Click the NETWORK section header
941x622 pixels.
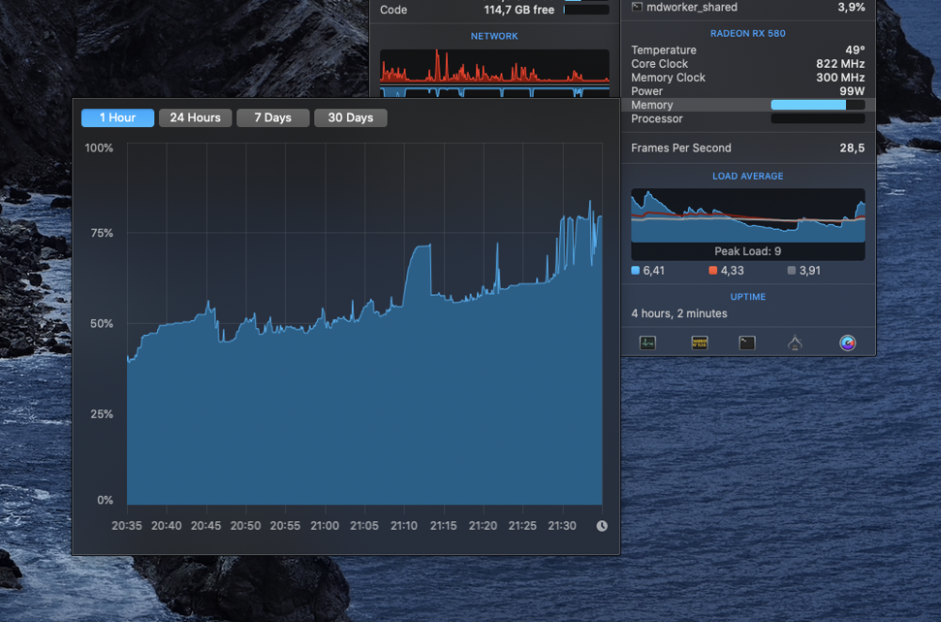pos(495,36)
